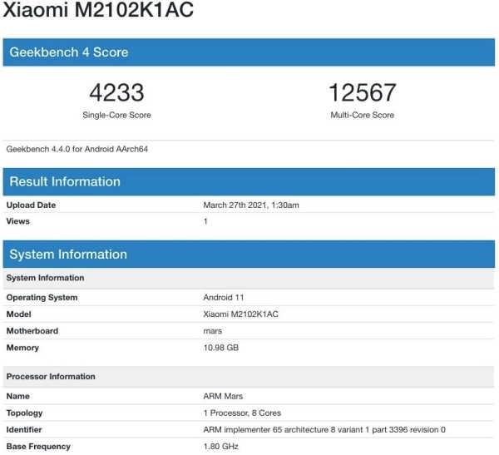Click the Android 11 operating system value

[x=224, y=298]
